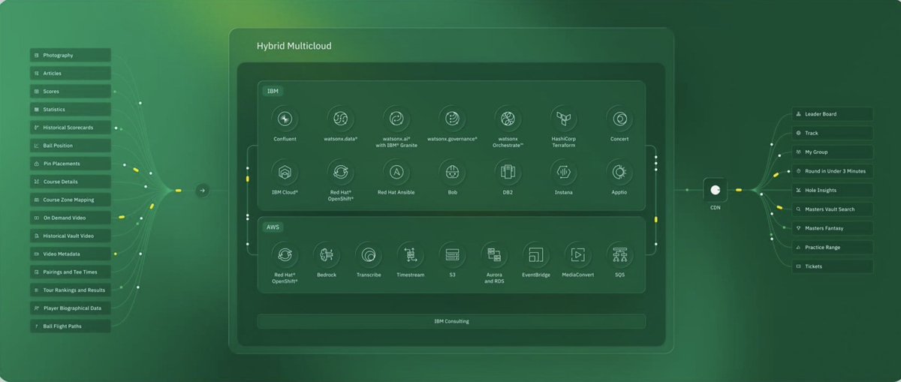Select the watsonx Orchestrate icon
Image resolution: width=901 pixels, height=382 pixels.
[508, 119]
